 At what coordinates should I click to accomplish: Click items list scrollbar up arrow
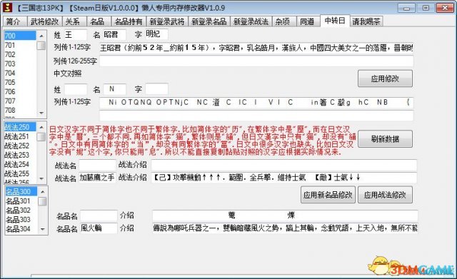tap(43, 192)
